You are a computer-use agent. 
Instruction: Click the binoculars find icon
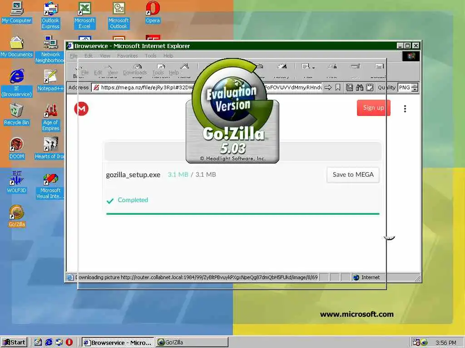[360, 87]
